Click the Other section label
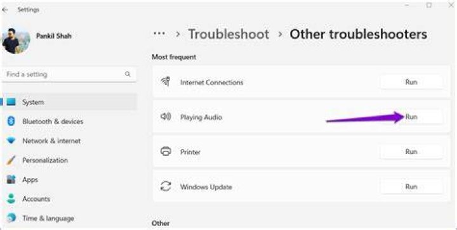Image resolution: width=457 pixels, height=230 pixels. 161,223
